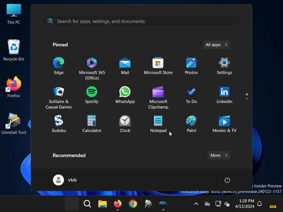Select the Firefox desktop shortcut

(14, 87)
